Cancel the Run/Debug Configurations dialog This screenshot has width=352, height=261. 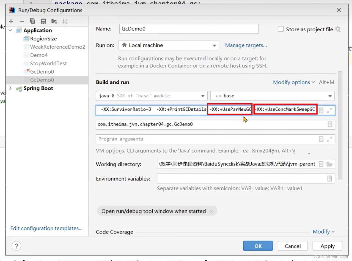click(293, 246)
